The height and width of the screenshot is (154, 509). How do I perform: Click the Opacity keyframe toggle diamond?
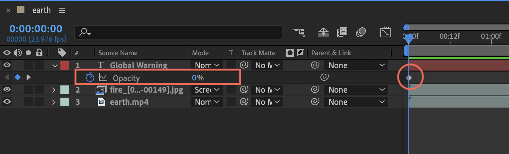(x=17, y=77)
